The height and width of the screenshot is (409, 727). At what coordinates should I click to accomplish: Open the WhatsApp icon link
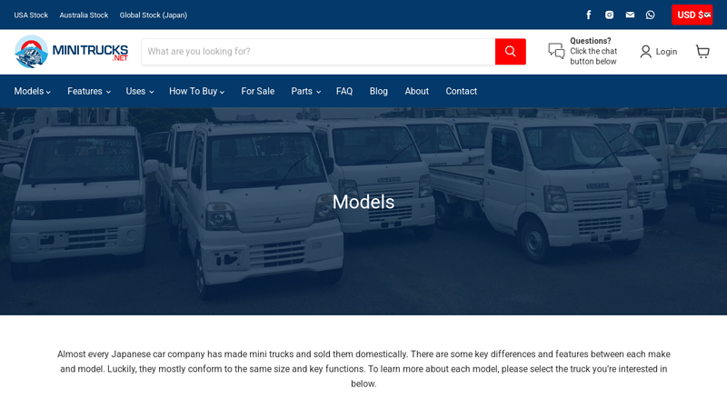pyautogui.click(x=650, y=15)
